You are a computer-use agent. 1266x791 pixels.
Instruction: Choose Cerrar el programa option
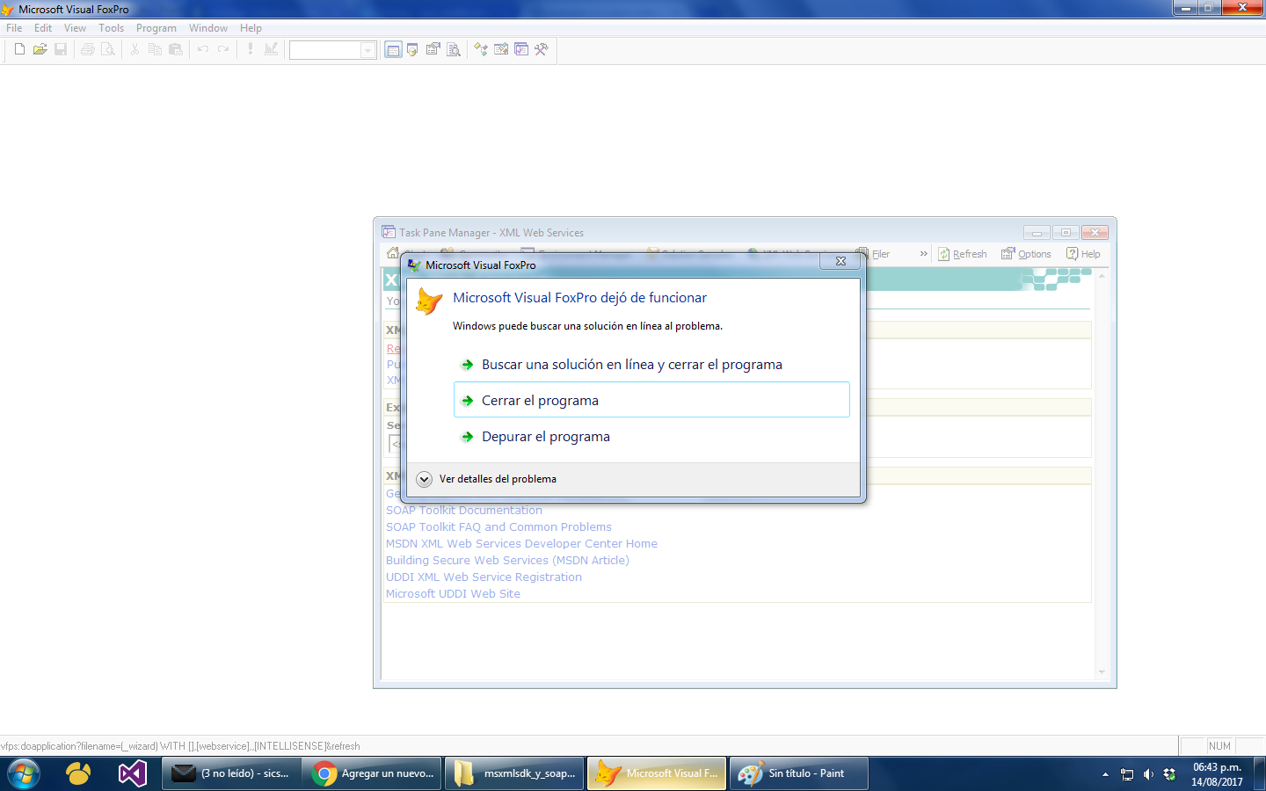tap(651, 400)
